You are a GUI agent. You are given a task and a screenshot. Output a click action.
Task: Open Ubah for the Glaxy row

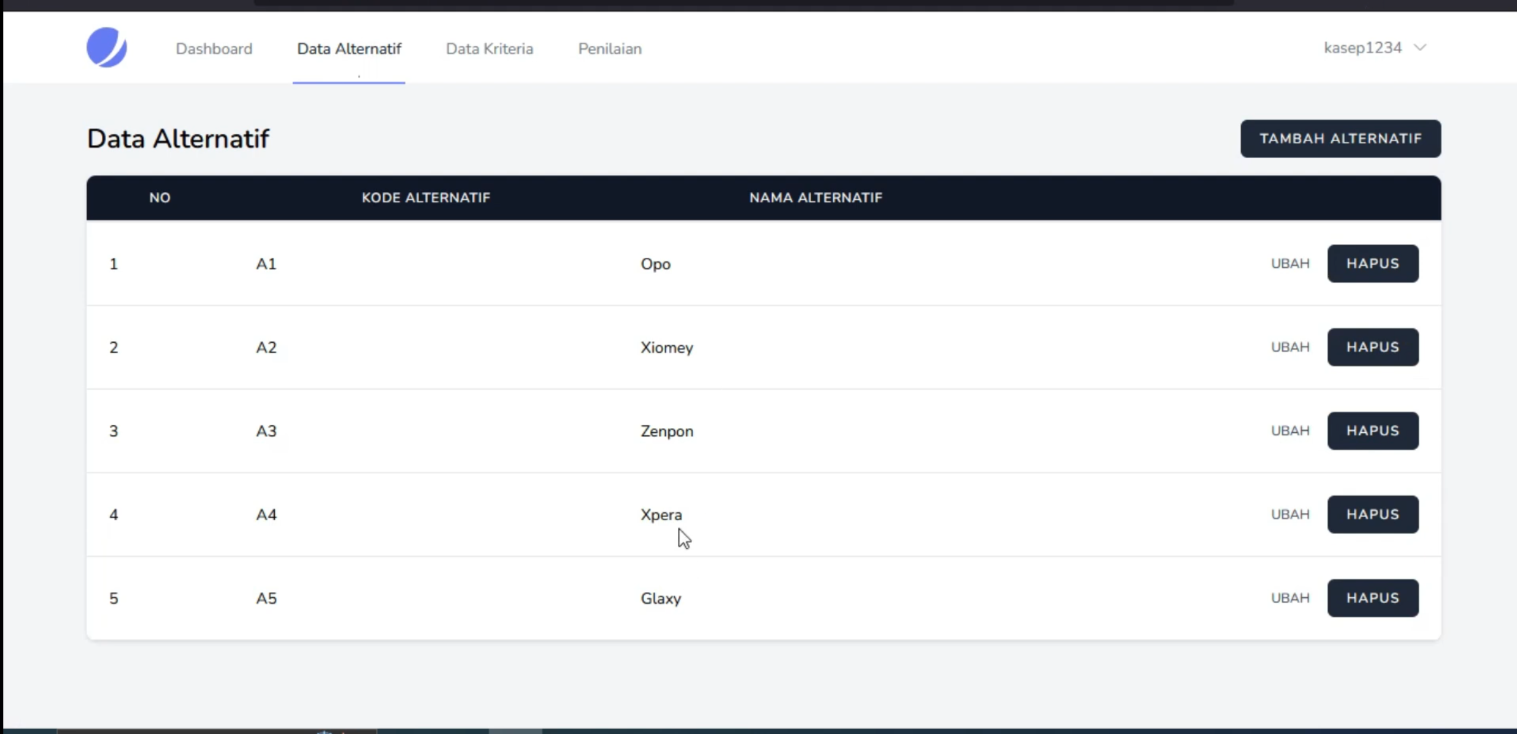point(1290,598)
